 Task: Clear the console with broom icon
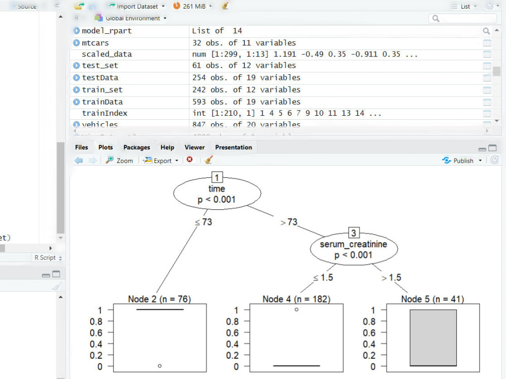click(57, 286)
